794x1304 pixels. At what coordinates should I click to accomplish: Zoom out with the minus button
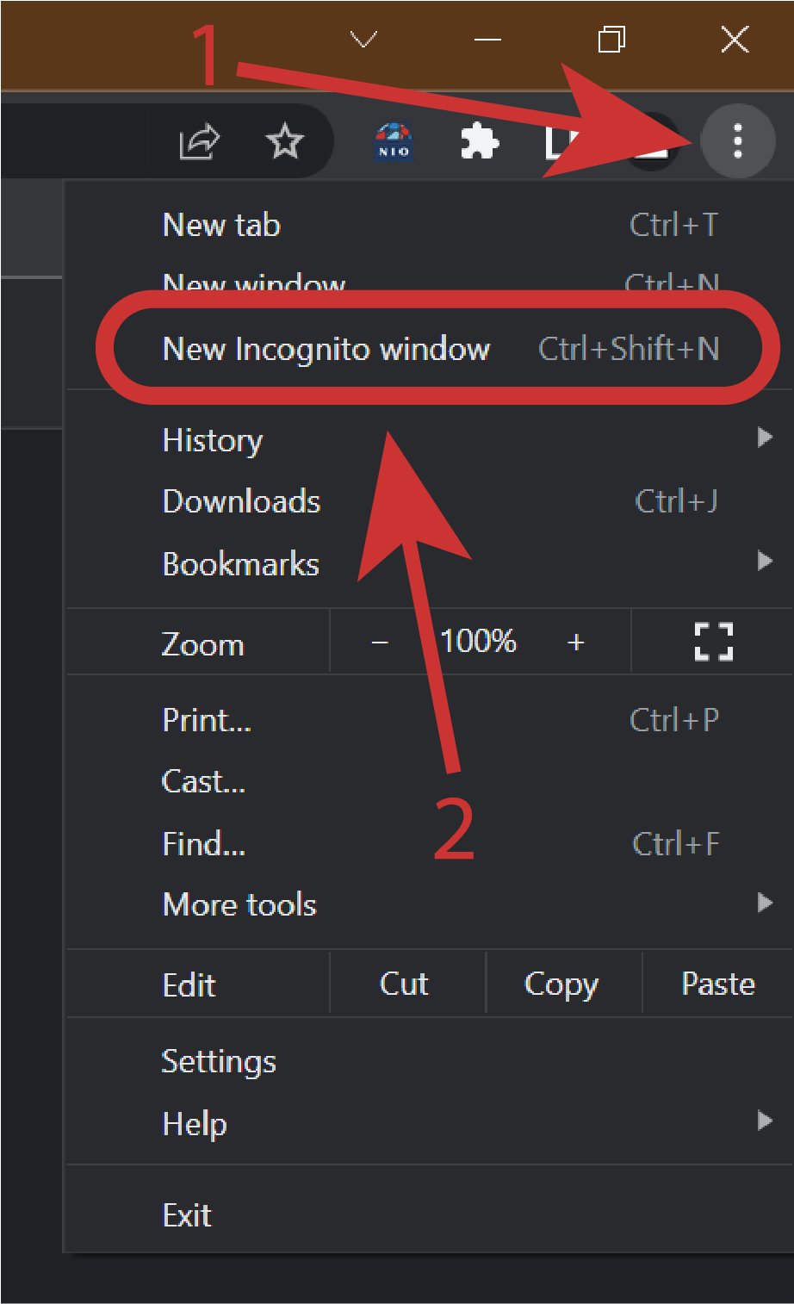coord(380,643)
